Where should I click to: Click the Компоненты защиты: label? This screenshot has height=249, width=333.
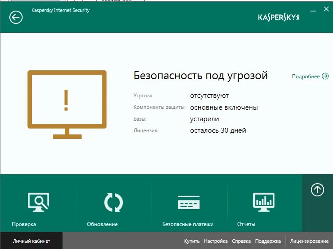coord(160,107)
